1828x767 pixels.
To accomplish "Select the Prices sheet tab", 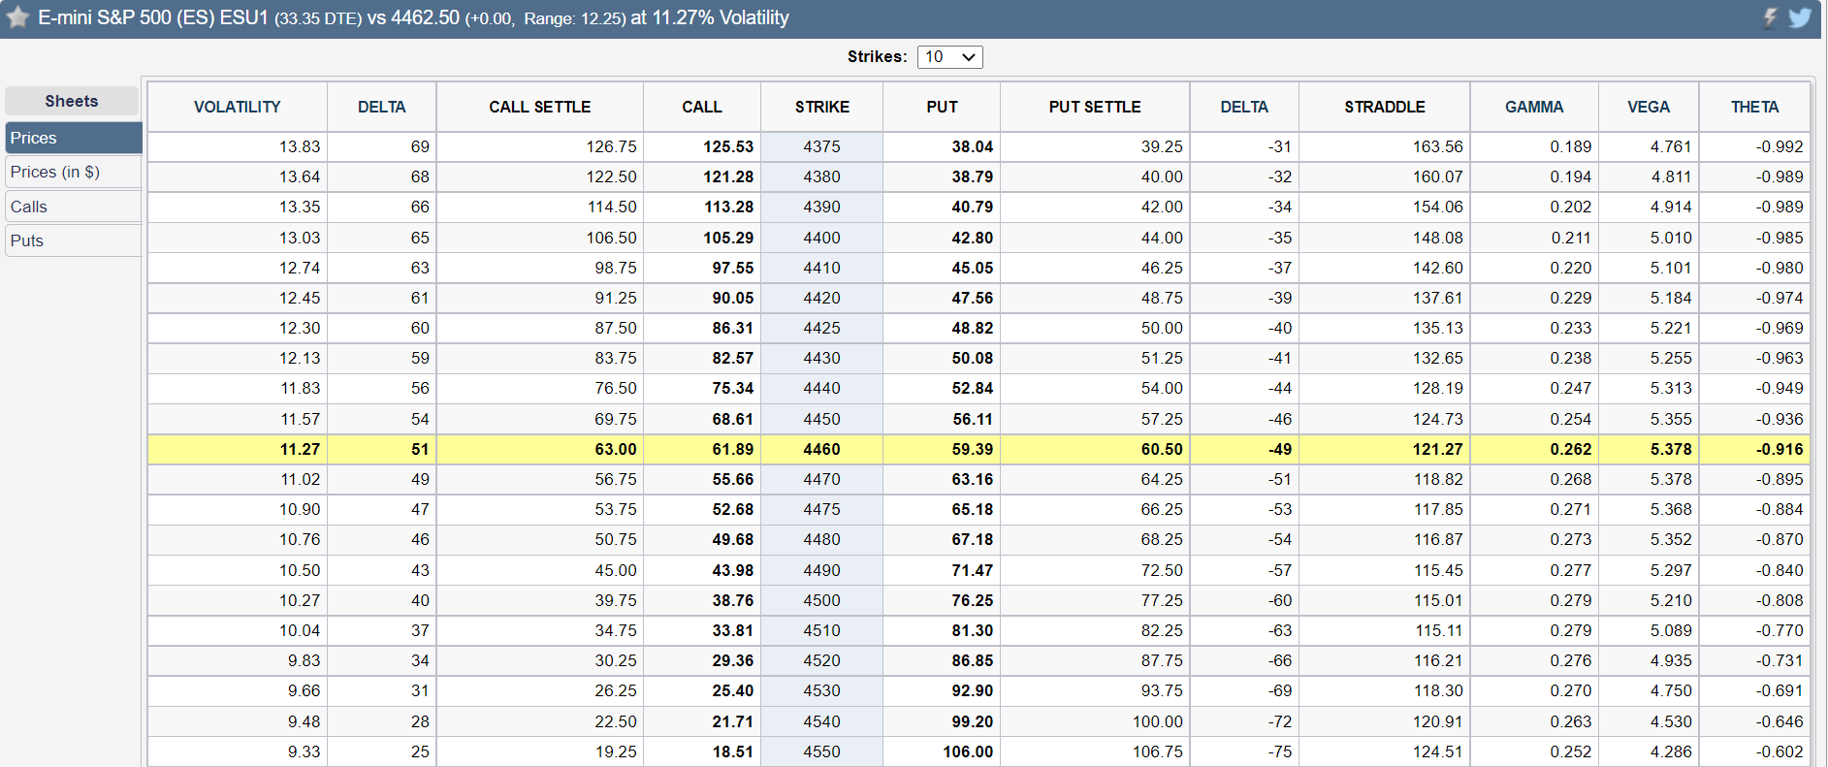I will tap(74, 138).
